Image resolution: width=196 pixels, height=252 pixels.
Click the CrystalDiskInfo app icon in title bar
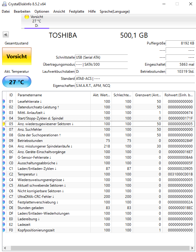[4, 4]
